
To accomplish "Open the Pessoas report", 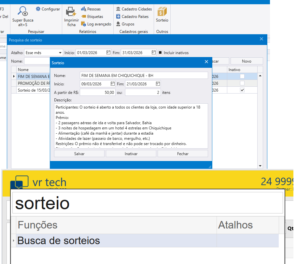I will pos(92,9).
